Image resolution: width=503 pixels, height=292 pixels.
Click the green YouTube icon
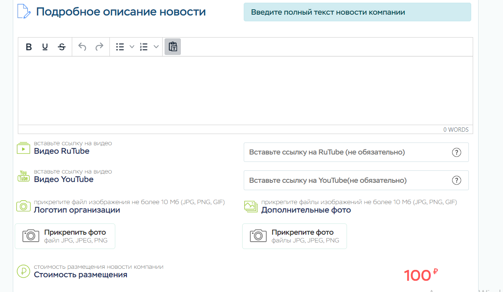point(23,176)
